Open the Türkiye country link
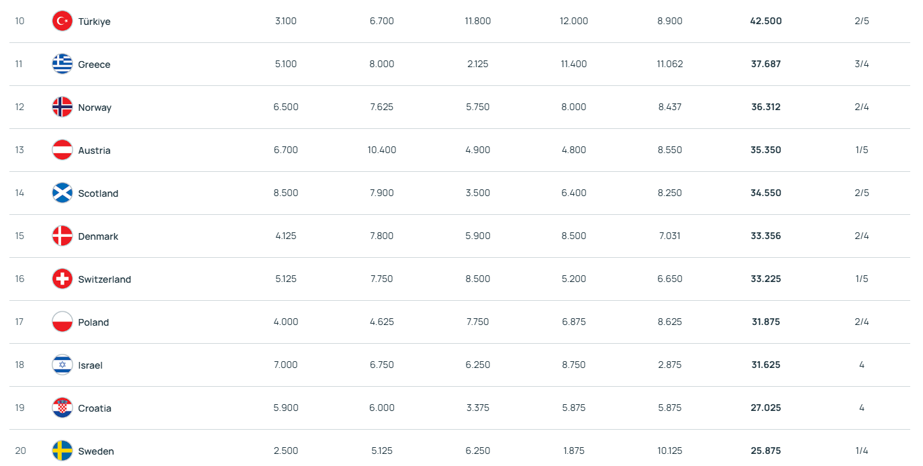Screen dimensions: 923x466 (x=94, y=21)
